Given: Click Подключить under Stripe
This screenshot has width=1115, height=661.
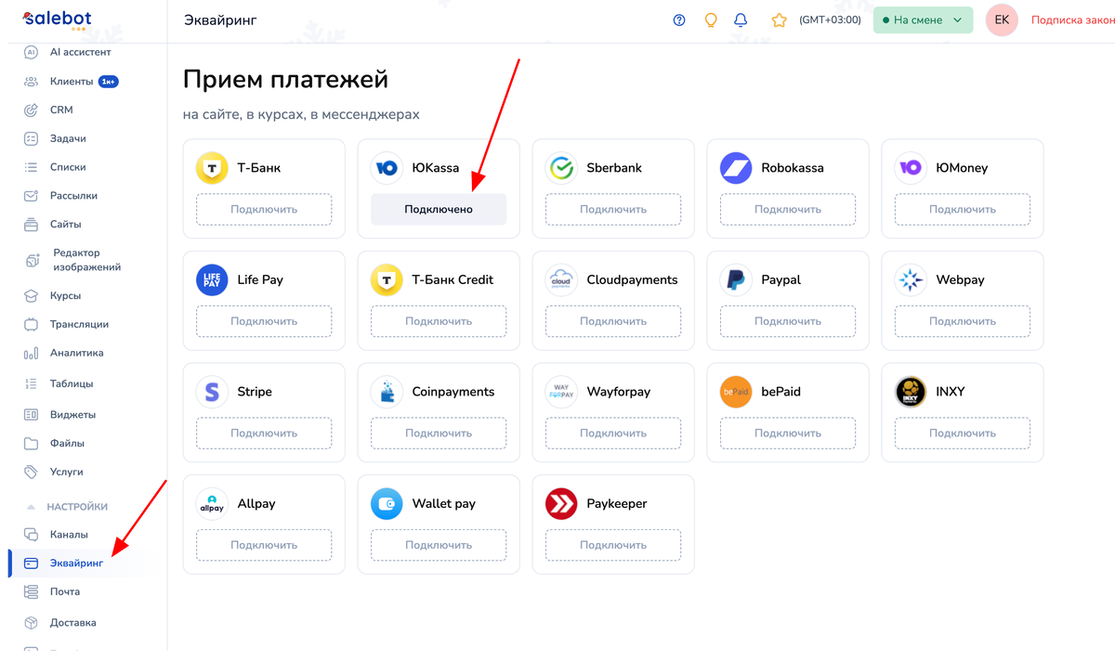Looking at the screenshot, I should [x=264, y=433].
